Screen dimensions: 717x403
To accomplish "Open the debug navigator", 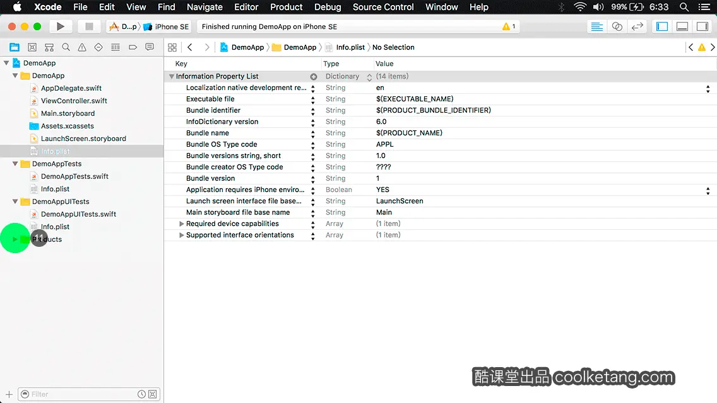I will pos(116,47).
